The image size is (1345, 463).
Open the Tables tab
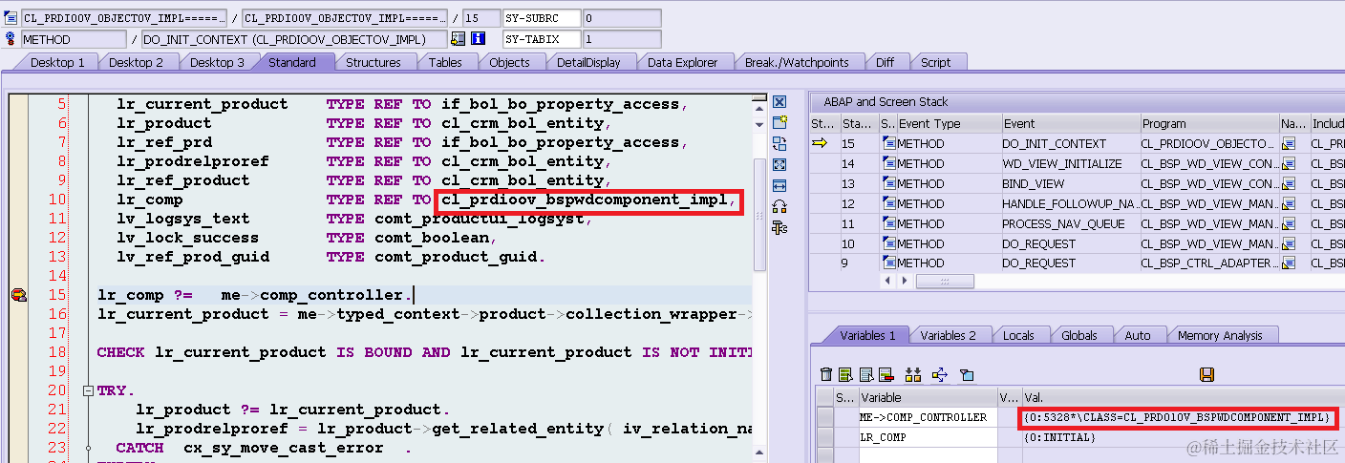(445, 62)
